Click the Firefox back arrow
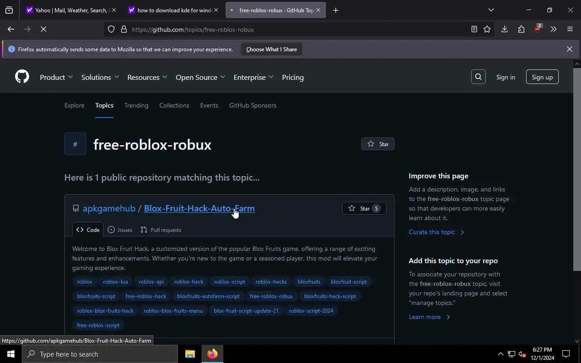 pos(11,29)
